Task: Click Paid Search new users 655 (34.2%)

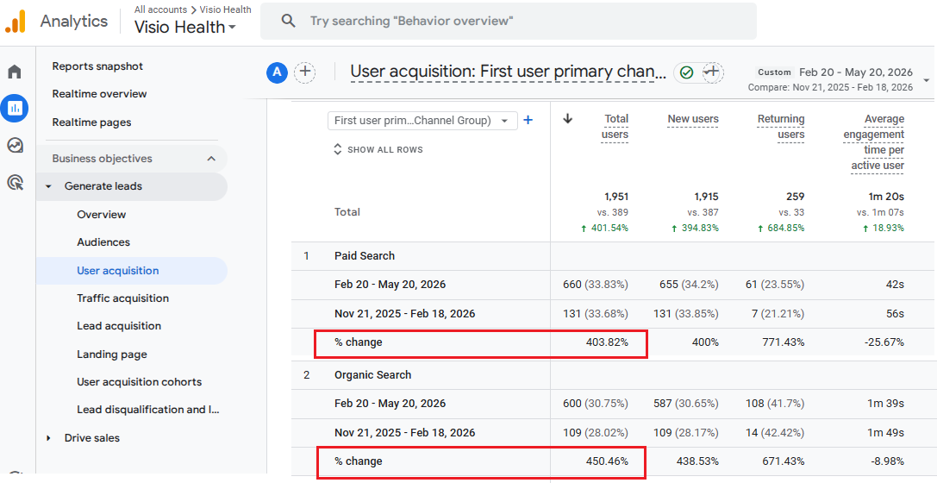Action: tap(689, 285)
